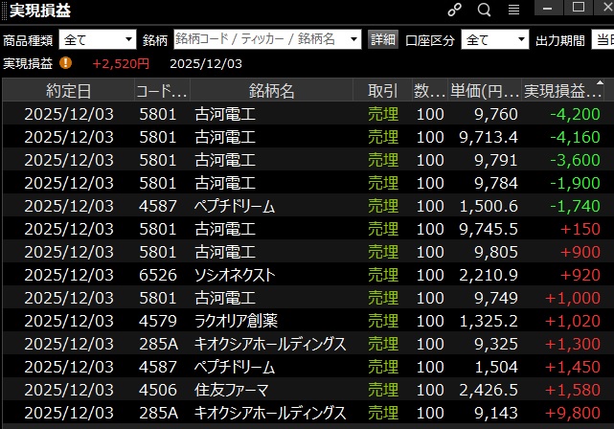Open the hamburger menu icon
Image resolution: width=614 pixels, height=429 pixels.
point(513,11)
